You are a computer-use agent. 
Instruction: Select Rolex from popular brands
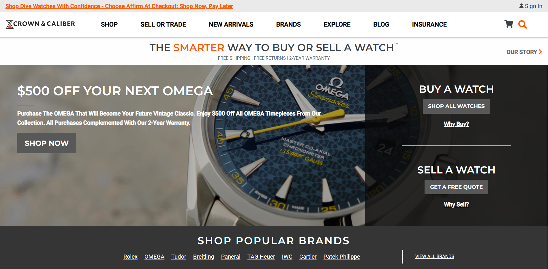130,257
